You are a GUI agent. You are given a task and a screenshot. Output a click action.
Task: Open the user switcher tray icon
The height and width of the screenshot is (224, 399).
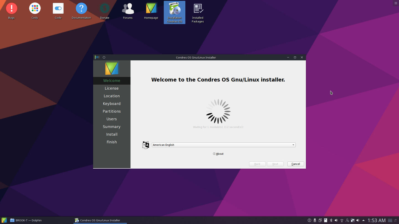coord(347,220)
